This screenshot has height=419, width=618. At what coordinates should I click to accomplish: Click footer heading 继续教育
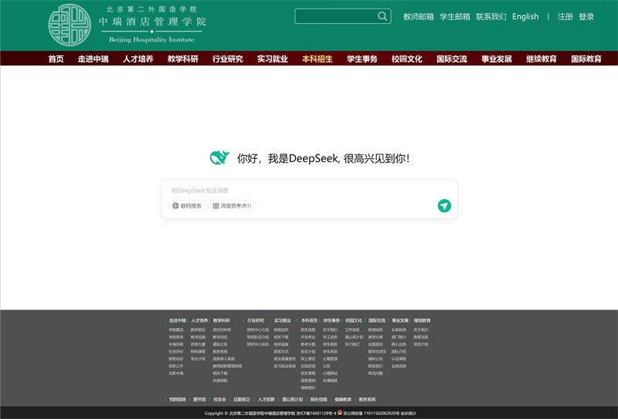click(422, 320)
